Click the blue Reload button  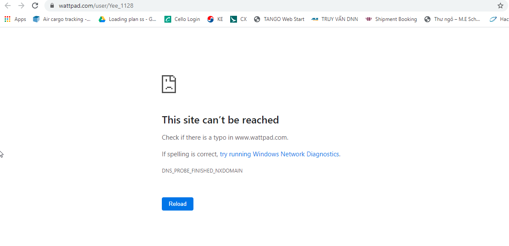(x=177, y=204)
